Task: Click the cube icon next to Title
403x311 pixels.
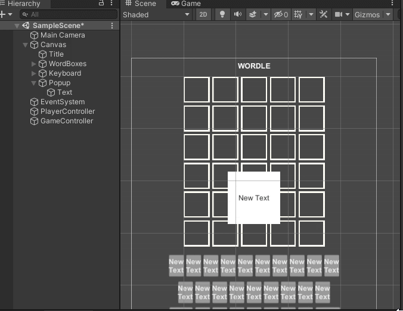Action: 42,54
